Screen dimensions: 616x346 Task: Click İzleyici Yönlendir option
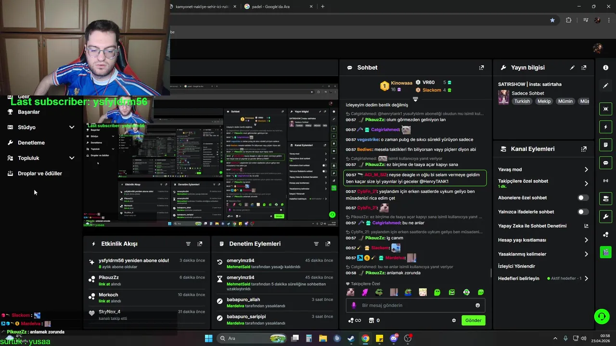(516, 266)
